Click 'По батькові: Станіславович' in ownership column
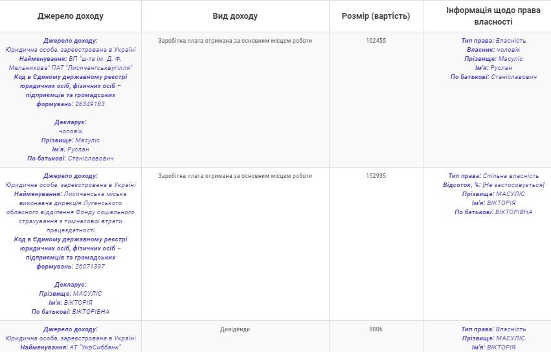Screen dimensions: 551x352 pos(493,77)
